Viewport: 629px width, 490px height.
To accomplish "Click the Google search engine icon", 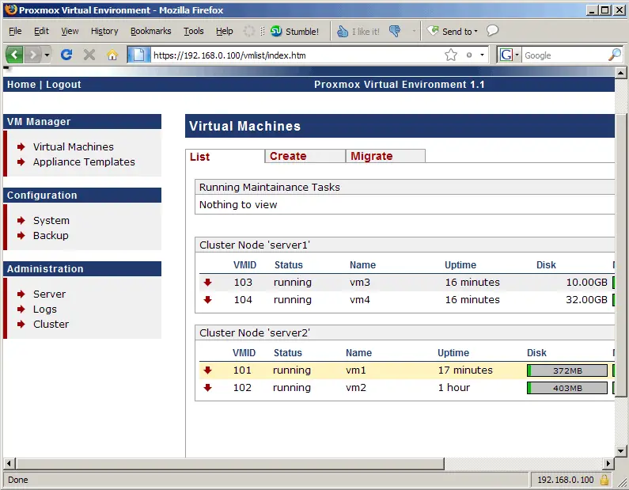I will 506,55.
